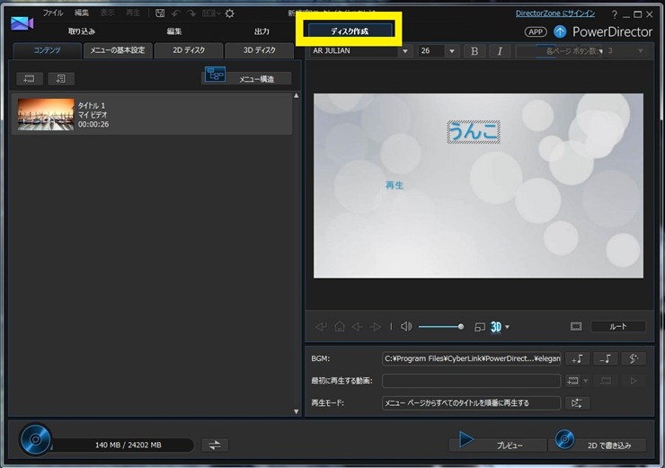Expand the 3D display options arrow
665x468 pixels.
coord(508,327)
